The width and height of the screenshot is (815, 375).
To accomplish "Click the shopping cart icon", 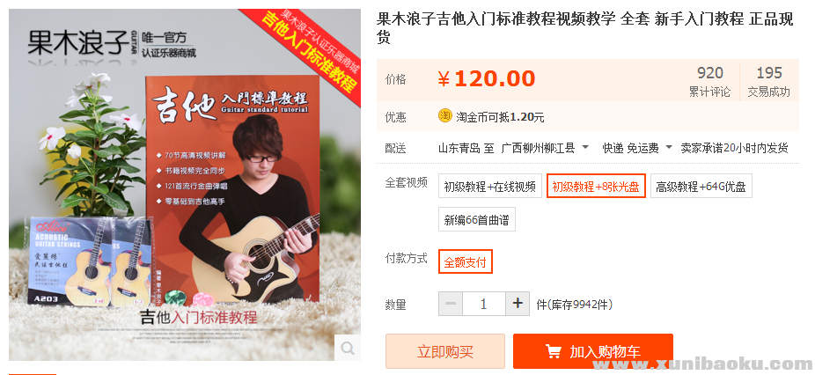I will (554, 352).
